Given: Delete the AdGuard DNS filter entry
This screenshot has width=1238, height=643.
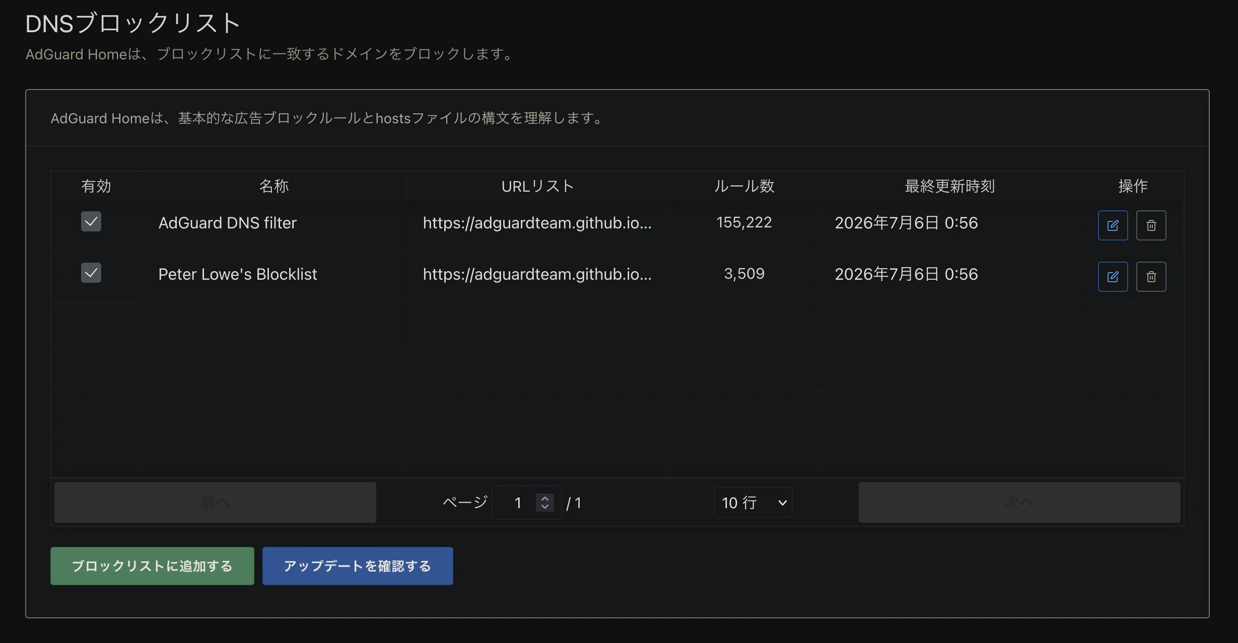Looking at the screenshot, I should (1151, 225).
